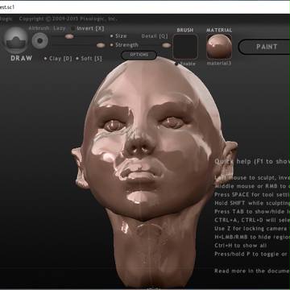Open the BRUSH texture slot

pyautogui.click(x=185, y=47)
